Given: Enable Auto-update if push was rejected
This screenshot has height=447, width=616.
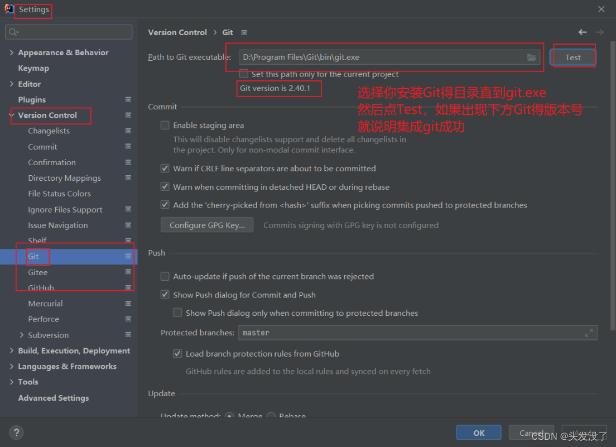Looking at the screenshot, I should 165,276.
